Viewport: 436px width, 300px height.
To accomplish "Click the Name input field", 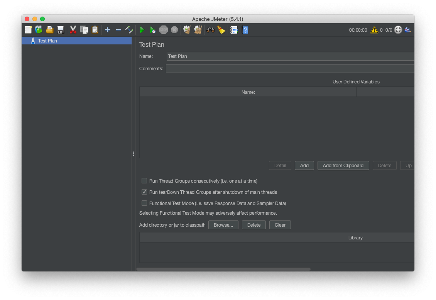I will (290, 56).
